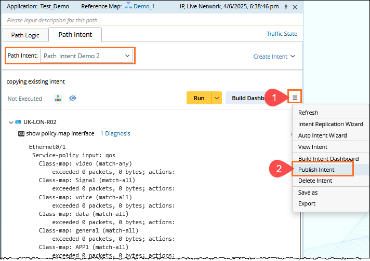The height and width of the screenshot is (261, 370).
Task: Choose Export from the menu
Action: pos(307,203)
